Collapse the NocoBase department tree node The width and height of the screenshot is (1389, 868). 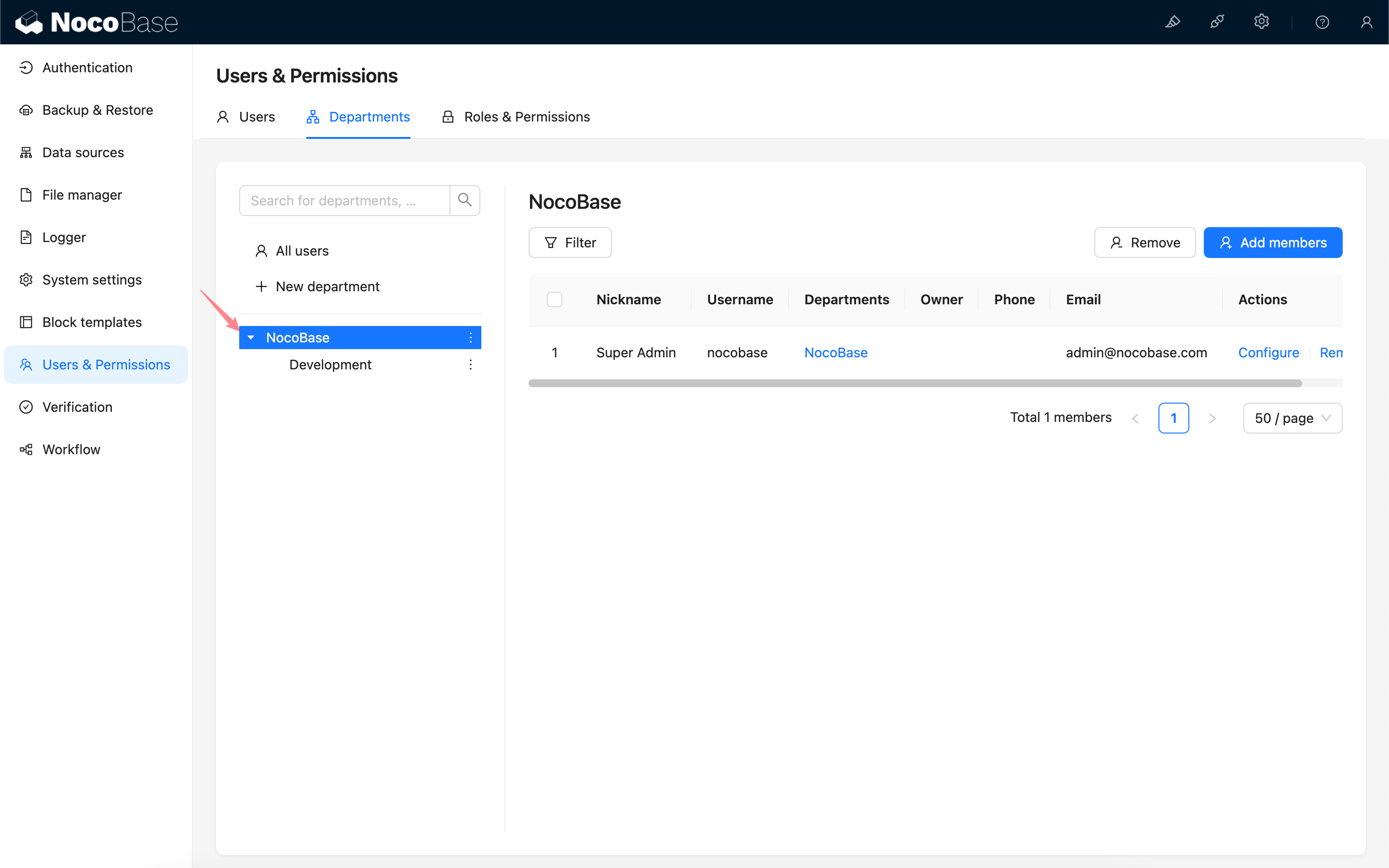251,338
